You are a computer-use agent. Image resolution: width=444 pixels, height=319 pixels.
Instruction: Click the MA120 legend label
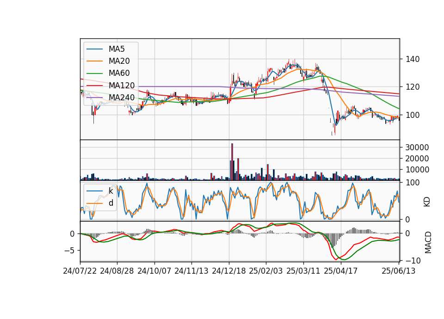[122, 85]
